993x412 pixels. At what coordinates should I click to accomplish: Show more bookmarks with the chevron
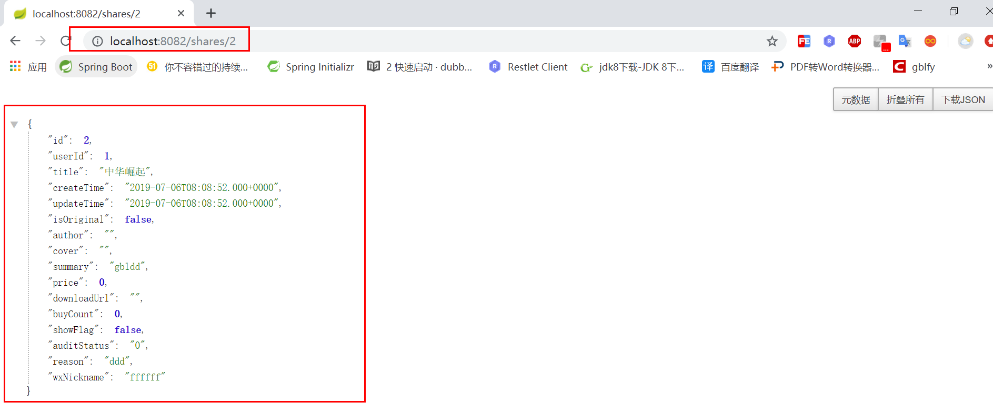coord(989,66)
